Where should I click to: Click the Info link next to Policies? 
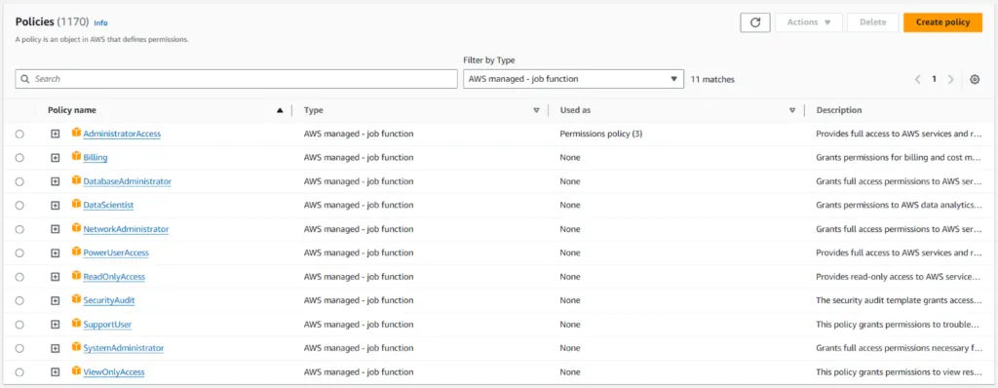pyautogui.click(x=100, y=23)
